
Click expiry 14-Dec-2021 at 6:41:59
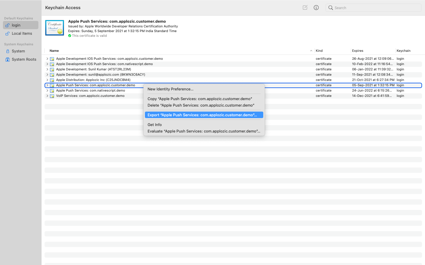[x=372, y=96]
